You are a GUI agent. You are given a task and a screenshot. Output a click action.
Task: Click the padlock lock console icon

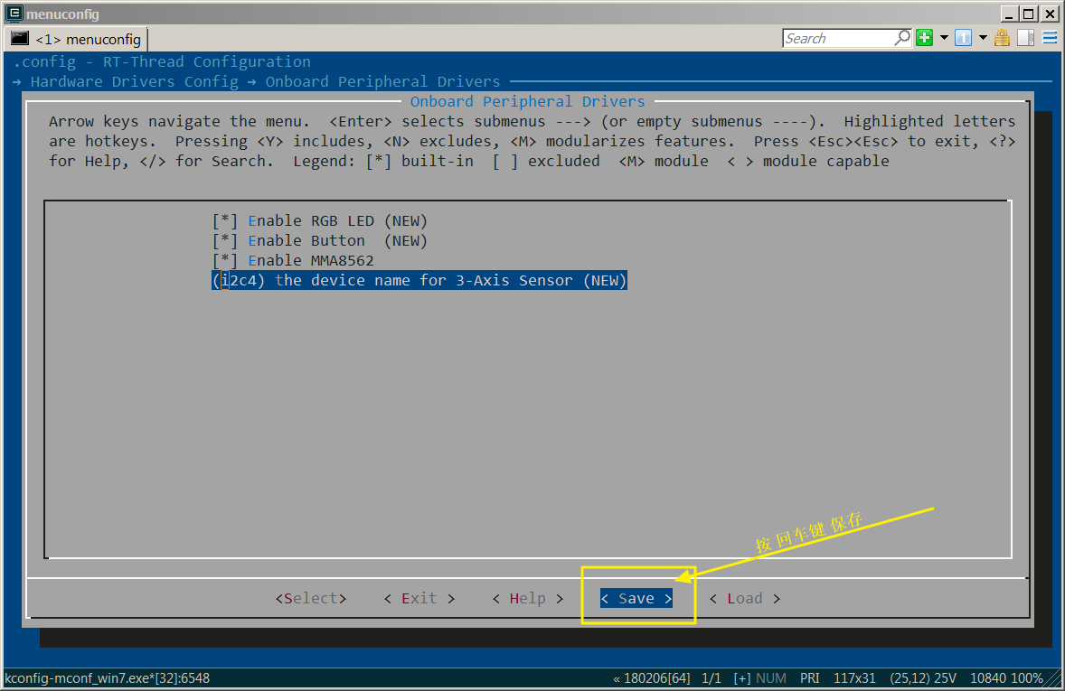pos(1002,38)
